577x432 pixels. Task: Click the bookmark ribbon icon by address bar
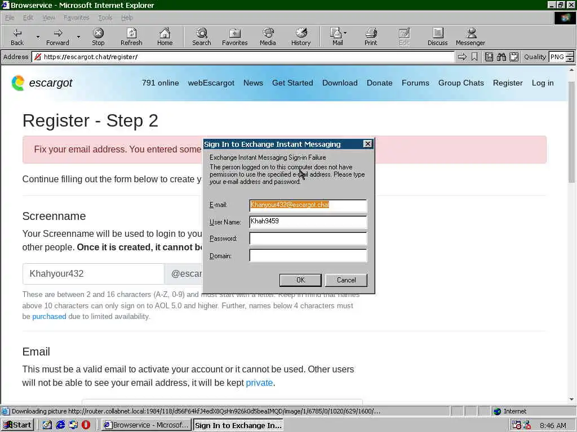coord(474,57)
